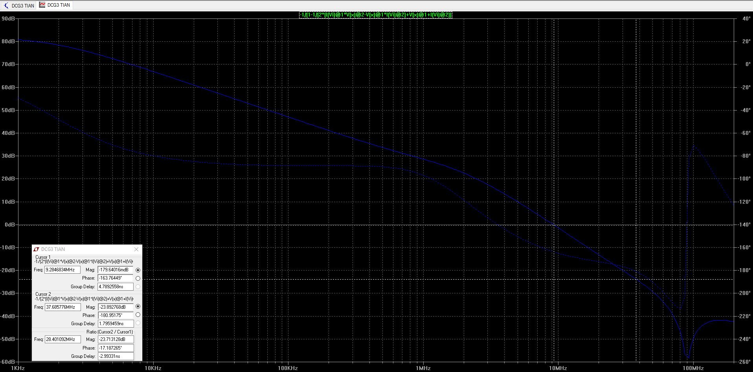Click Cursor 2 Group Delay field 1.7959459ns
This screenshot has height=372, width=753.
click(x=116, y=324)
